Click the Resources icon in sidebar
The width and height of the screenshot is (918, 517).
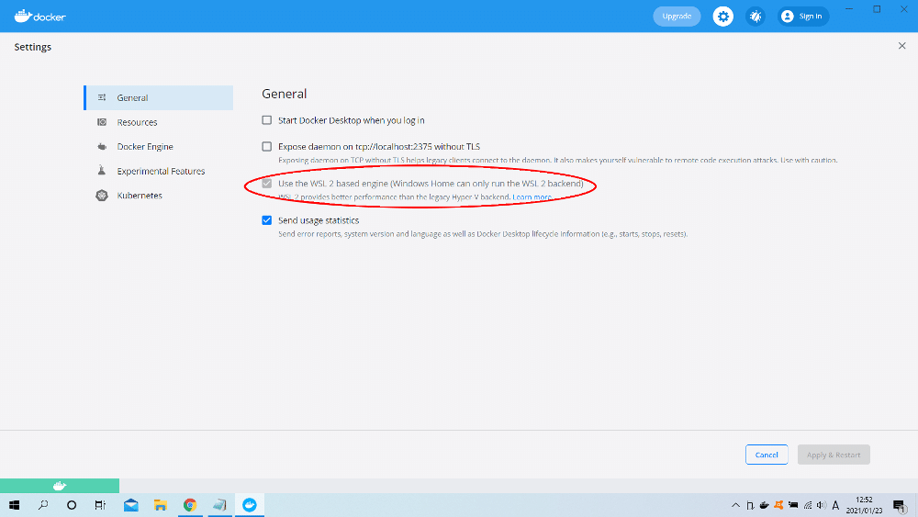coord(102,122)
